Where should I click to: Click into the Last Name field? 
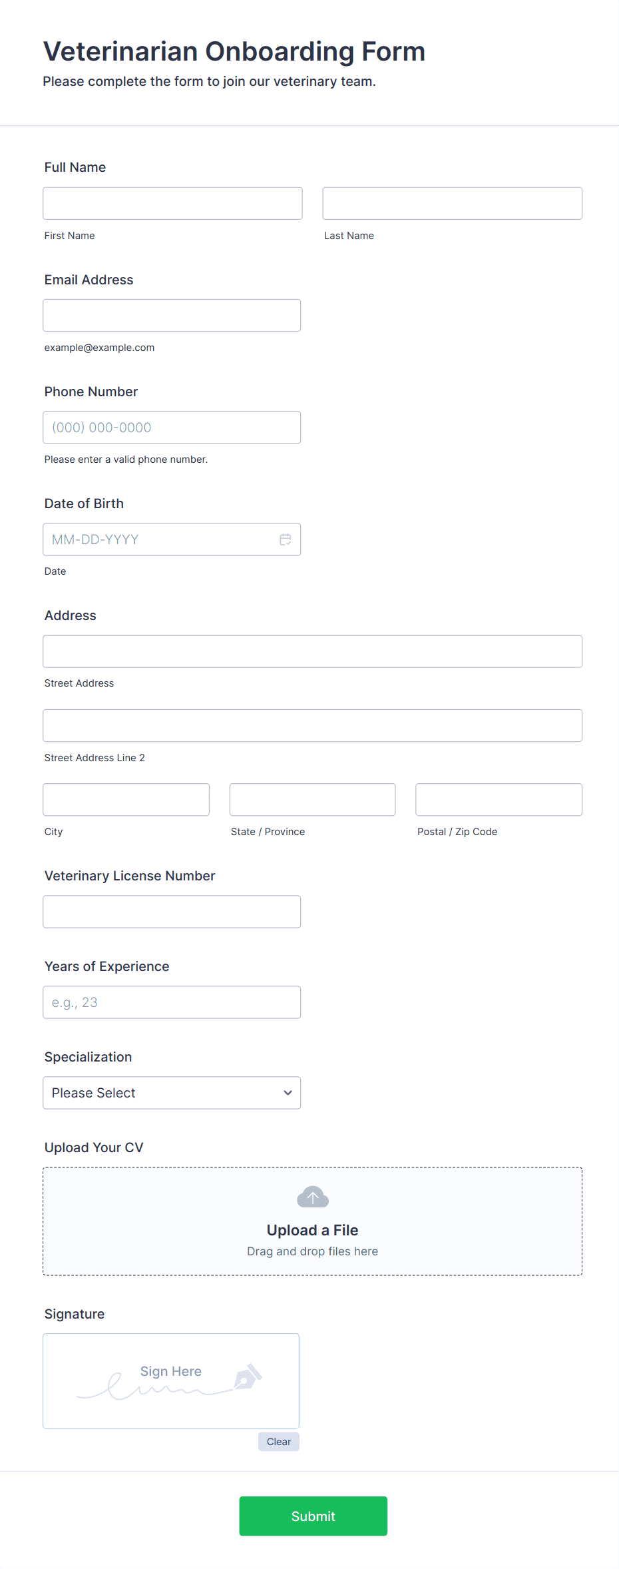pos(452,203)
